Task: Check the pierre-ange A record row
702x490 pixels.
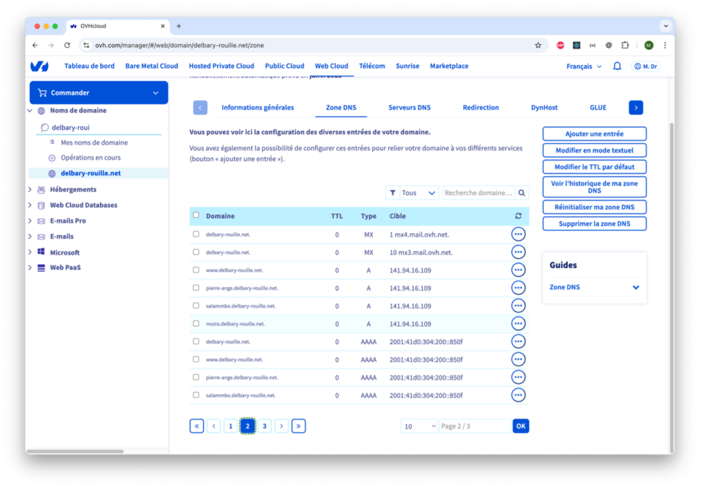Action: pyautogui.click(x=196, y=288)
